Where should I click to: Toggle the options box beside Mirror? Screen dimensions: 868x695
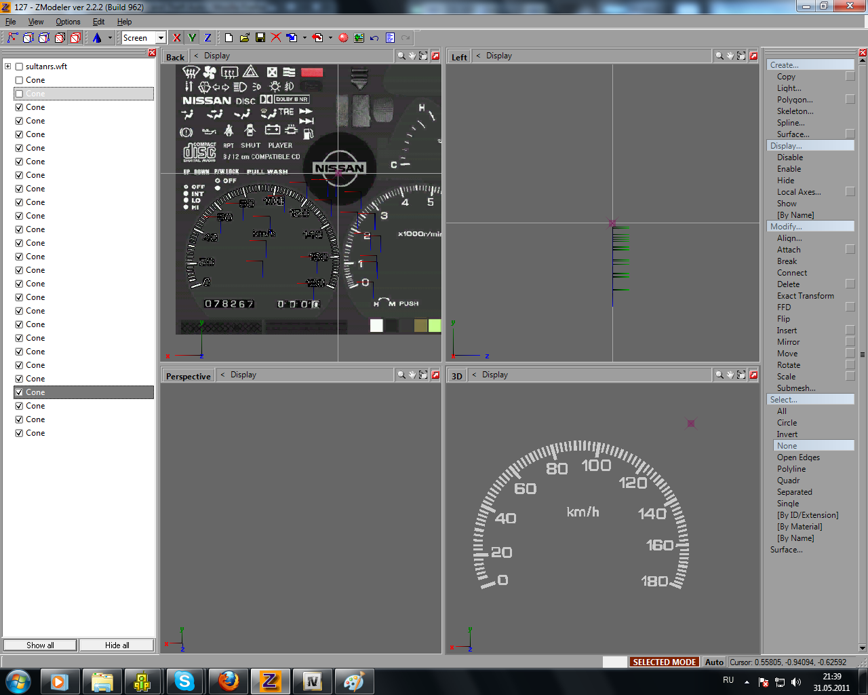point(850,342)
